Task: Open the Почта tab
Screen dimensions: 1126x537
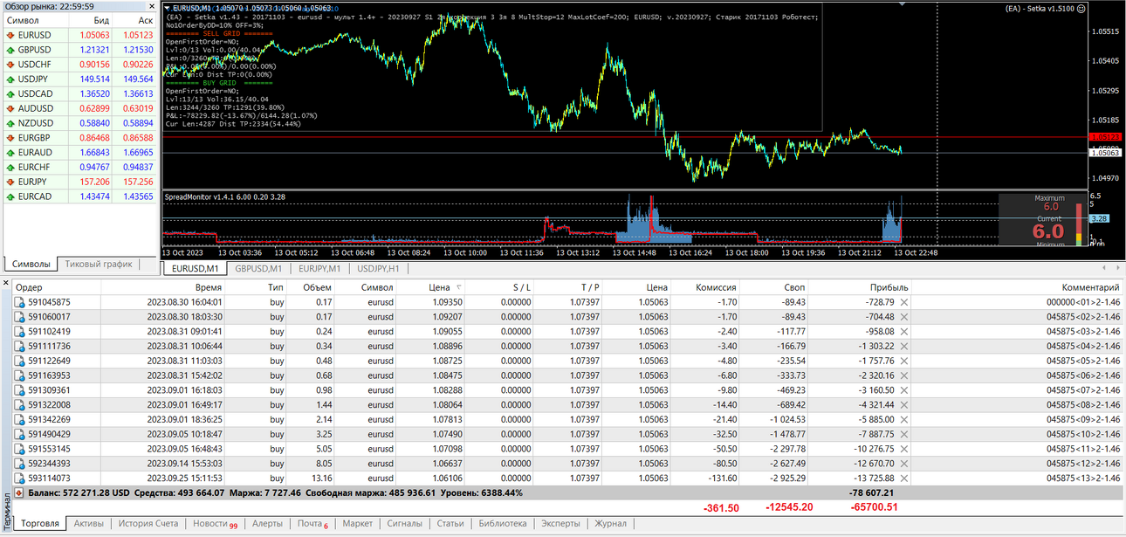Action: tap(312, 524)
